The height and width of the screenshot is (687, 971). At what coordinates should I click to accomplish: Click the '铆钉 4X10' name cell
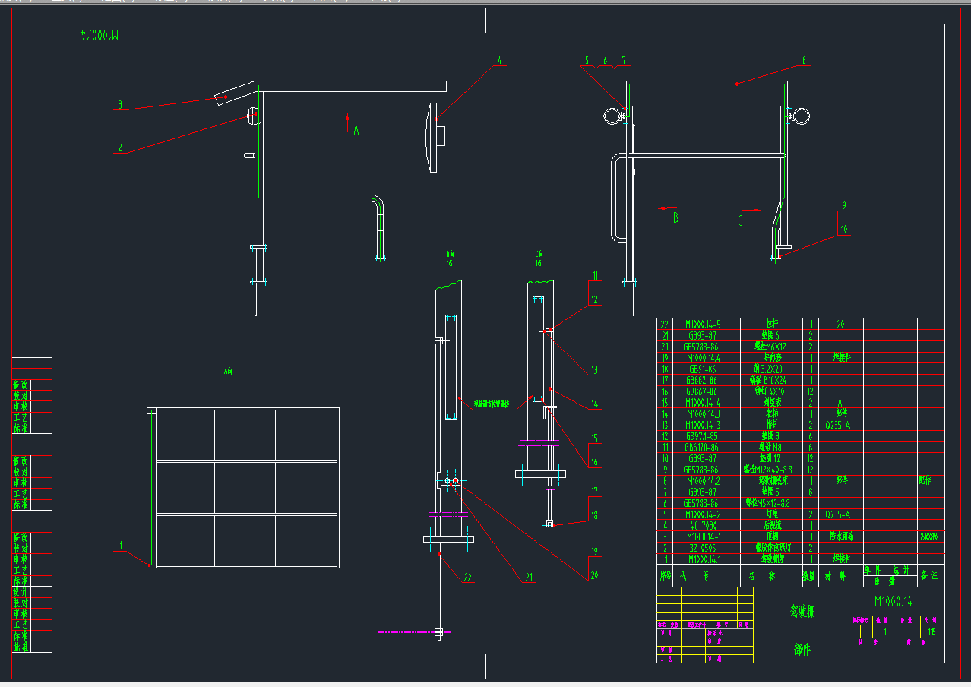[771, 391]
